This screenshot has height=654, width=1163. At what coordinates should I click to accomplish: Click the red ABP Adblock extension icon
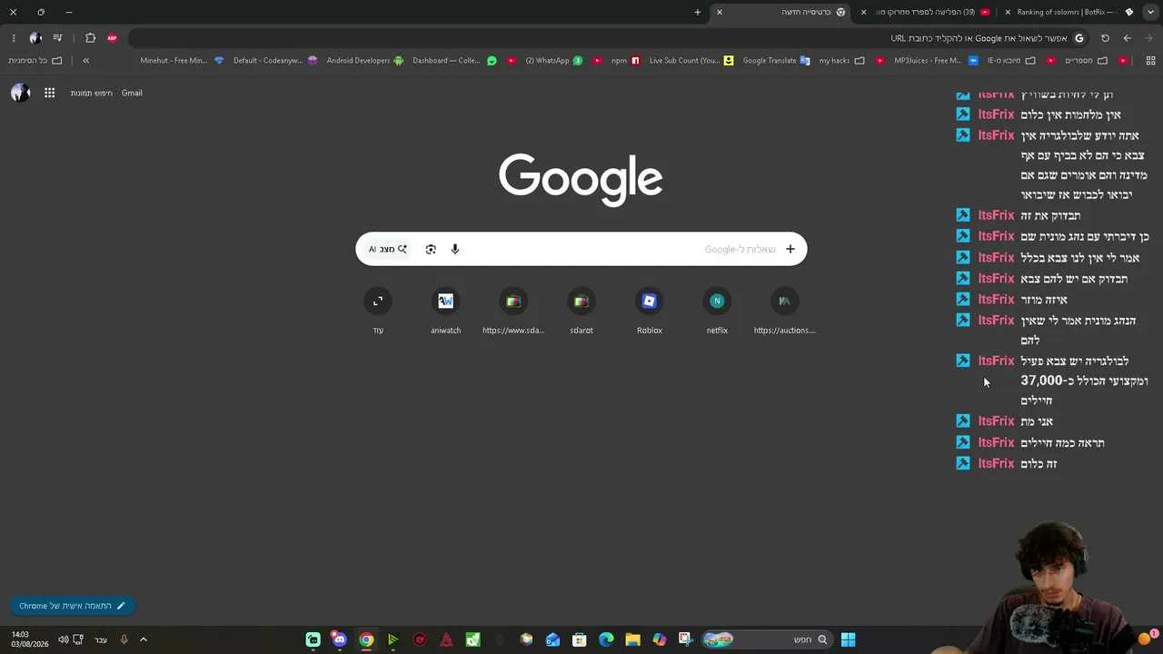[x=112, y=38]
